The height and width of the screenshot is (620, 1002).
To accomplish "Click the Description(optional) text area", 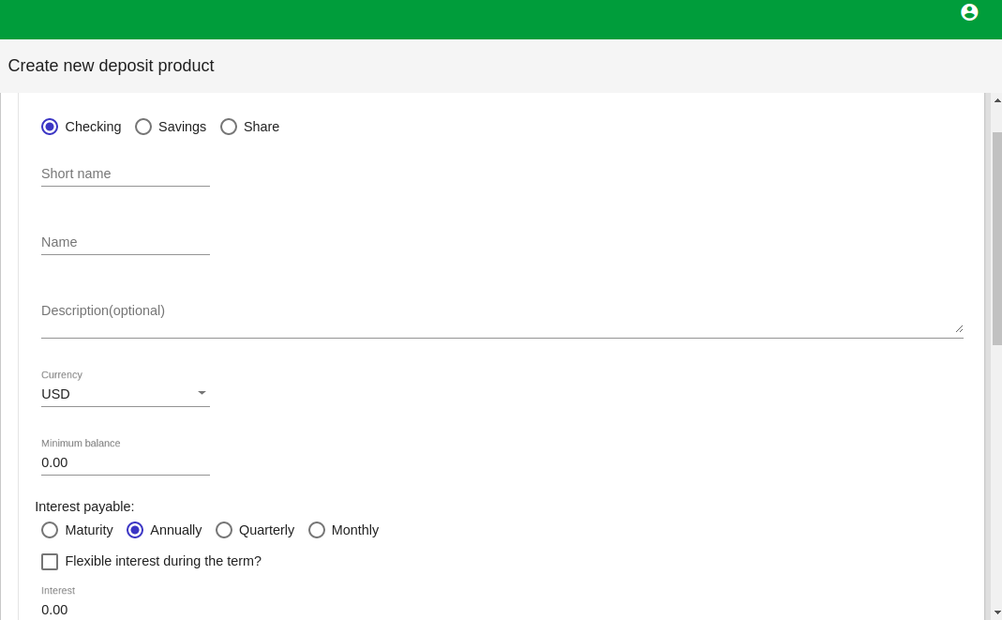I will [502, 318].
